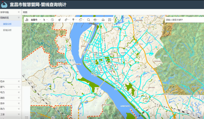Select the pointer arrow tool in map toolbar

coord(44,20)
